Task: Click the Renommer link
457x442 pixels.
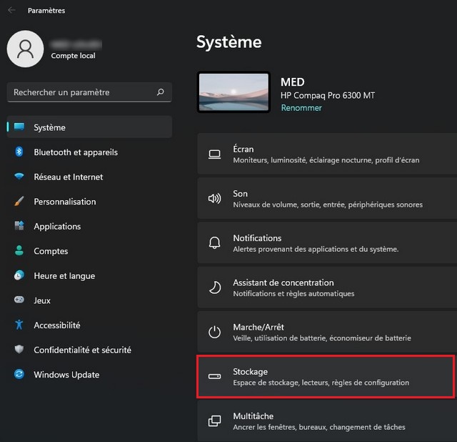Action: (x=301, y=108)
